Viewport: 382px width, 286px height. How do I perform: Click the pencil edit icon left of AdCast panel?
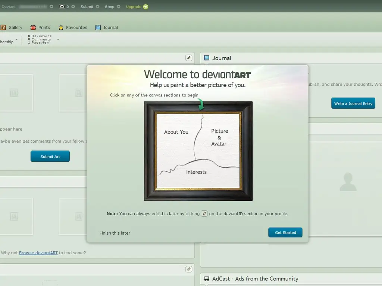188,269
